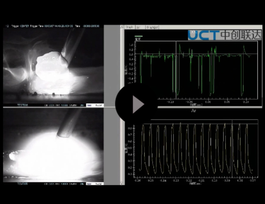This screenshot has height=204, width=265.
Task: Click the green voltage legend swatch
Action: (x=139, y=36)
